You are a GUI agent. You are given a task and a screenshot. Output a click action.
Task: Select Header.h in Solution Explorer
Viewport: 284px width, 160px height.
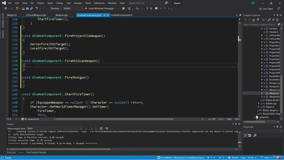tap(273, 32)
